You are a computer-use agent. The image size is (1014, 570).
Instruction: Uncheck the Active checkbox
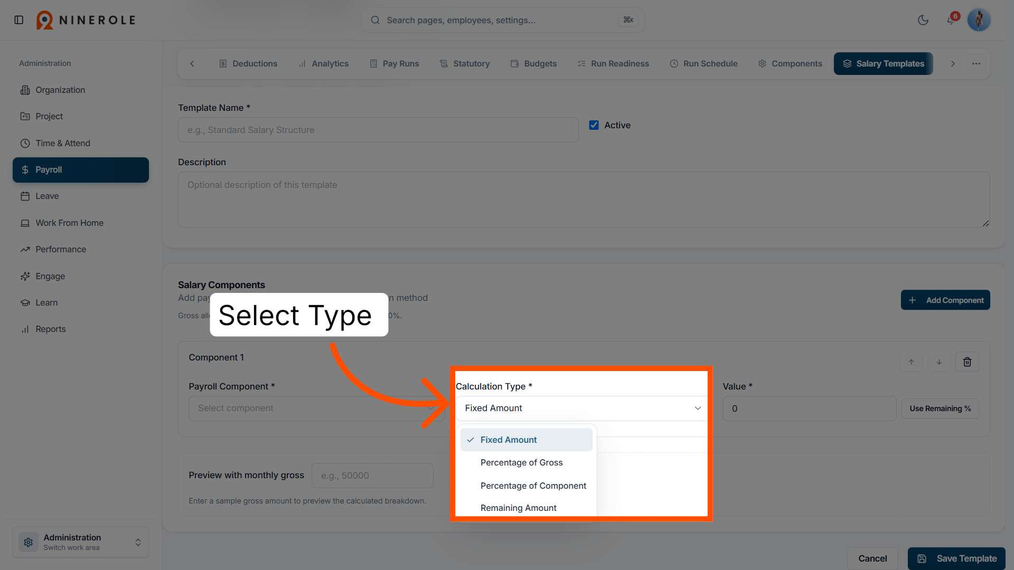click(594, 126)
